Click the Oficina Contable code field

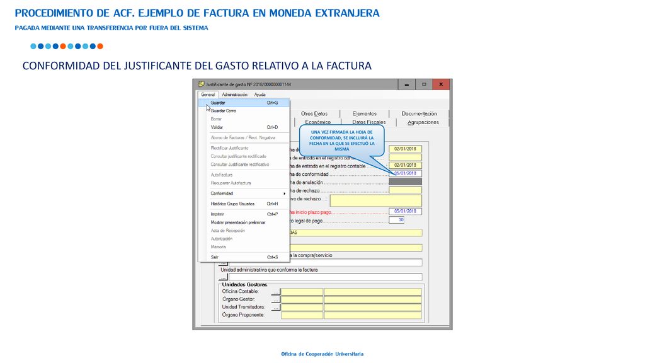click(x=302, y=292)
